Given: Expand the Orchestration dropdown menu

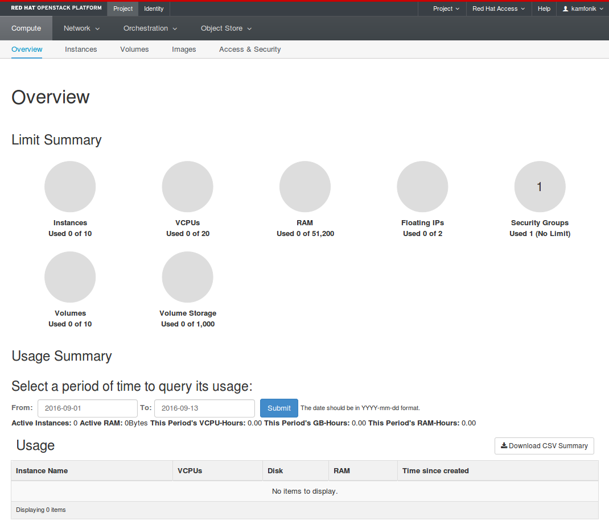Looking at the screenshot, I should pos(150,28).
